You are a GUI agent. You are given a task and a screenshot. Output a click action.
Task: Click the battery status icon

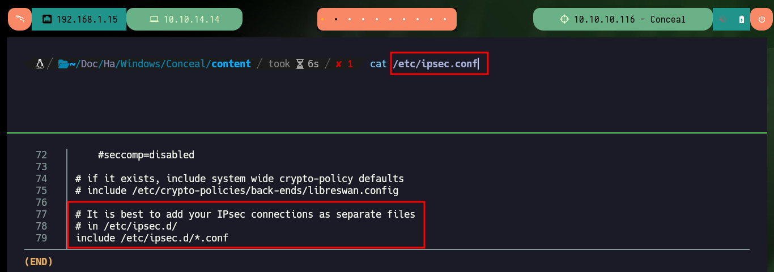coord(742,19)
